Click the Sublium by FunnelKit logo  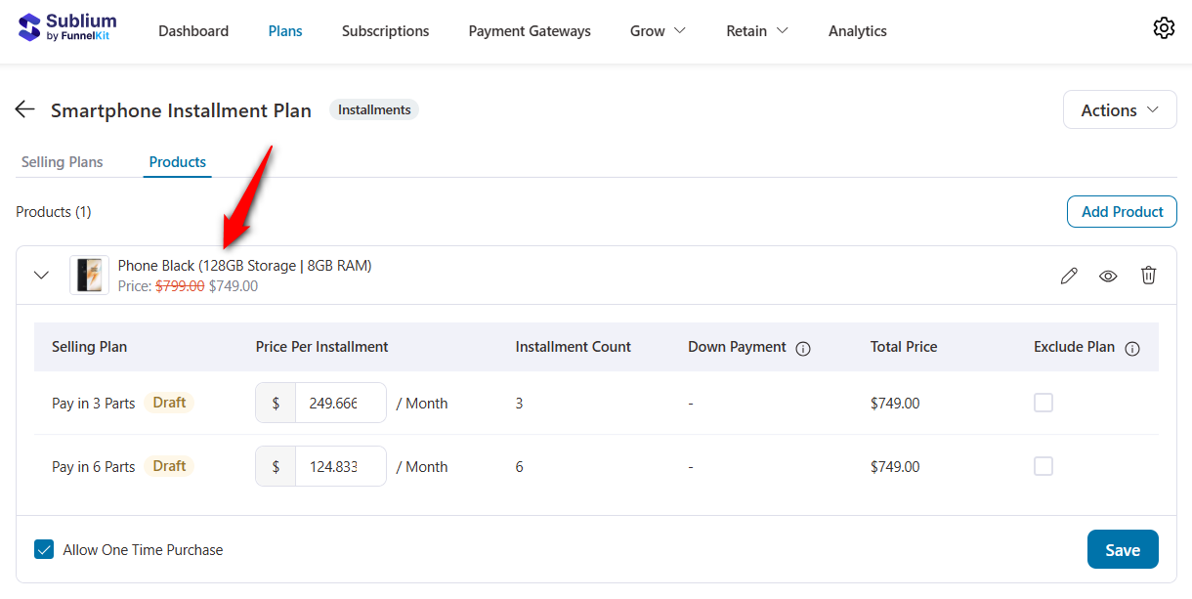pyautogui.click(x=65, y=26)
